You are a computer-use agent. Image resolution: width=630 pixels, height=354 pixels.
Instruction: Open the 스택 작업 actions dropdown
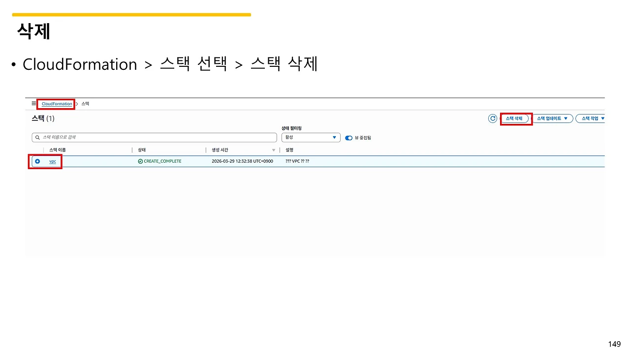tap(591, 118)
